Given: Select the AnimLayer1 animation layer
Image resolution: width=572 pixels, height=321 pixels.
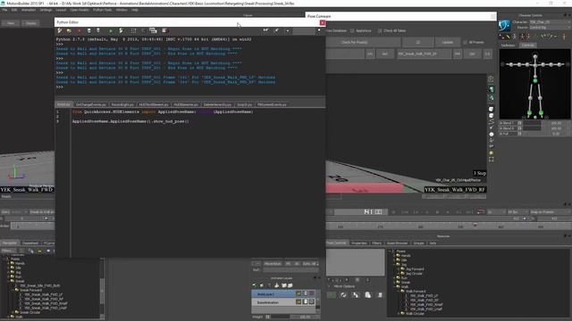Looking at the screenshot, I should click(274, 293).
